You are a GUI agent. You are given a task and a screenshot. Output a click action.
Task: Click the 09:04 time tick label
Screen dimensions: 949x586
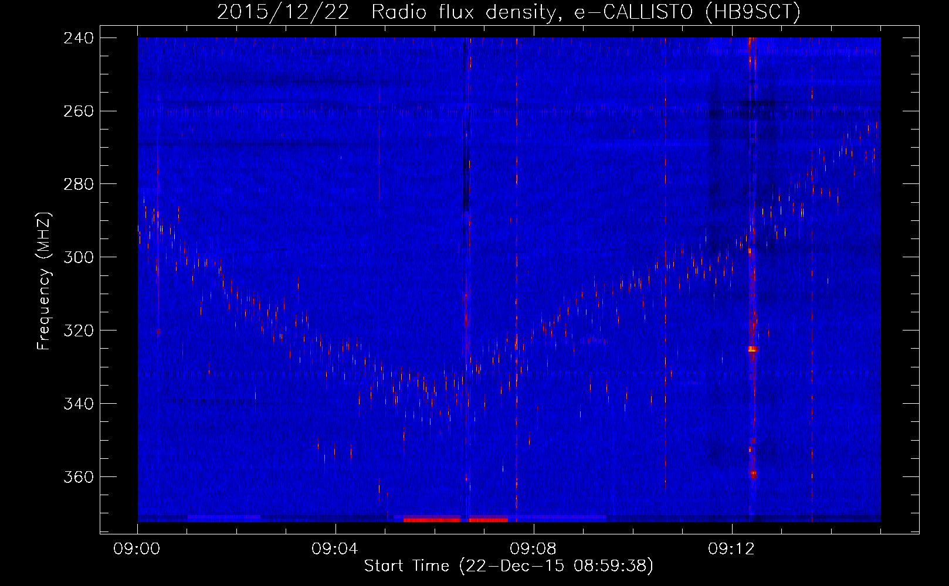335,549
